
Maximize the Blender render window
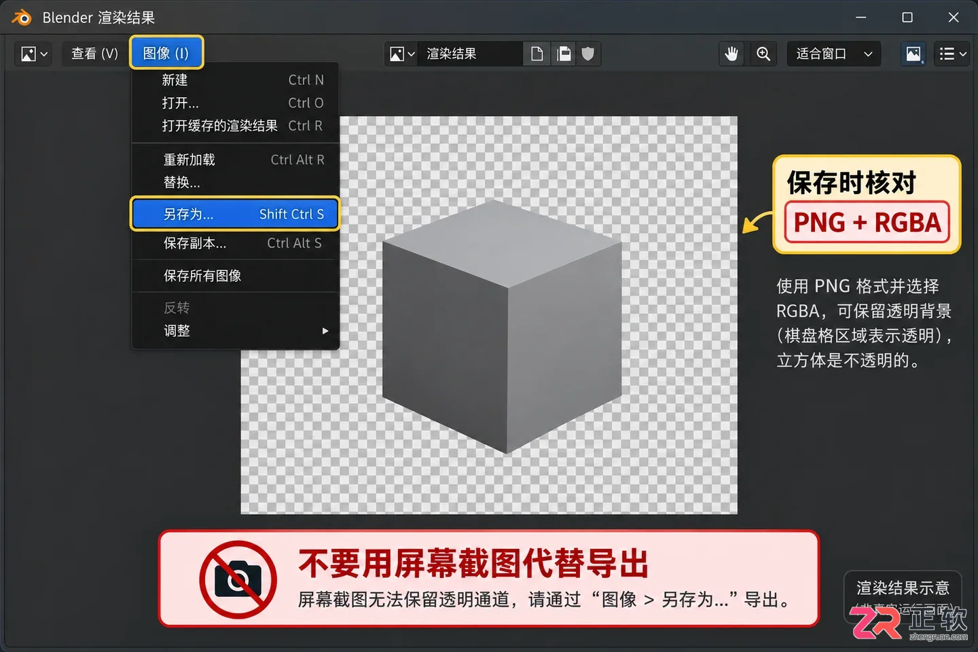click(907, 18)
